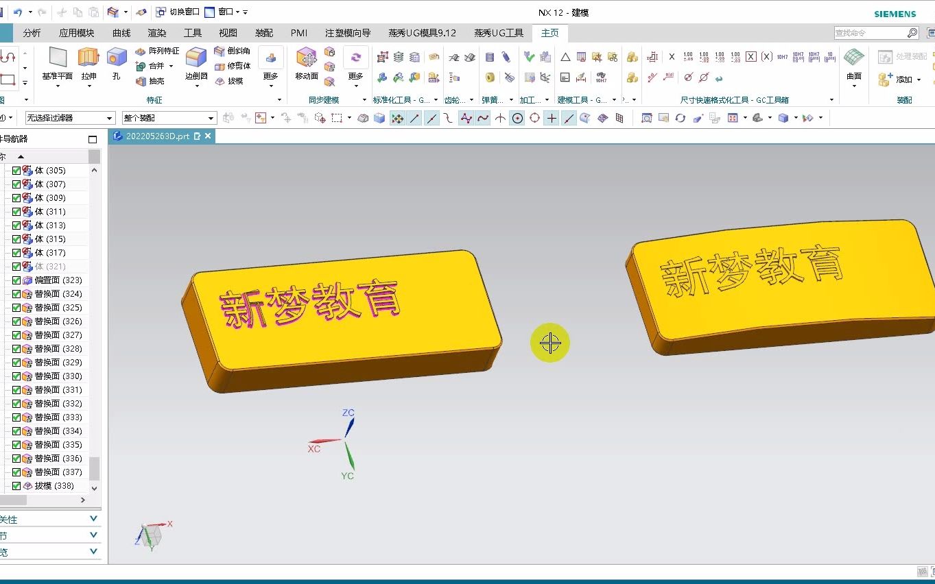
Task: Click the undo arrow icon in title bar
Action: (x=18, y=12)
